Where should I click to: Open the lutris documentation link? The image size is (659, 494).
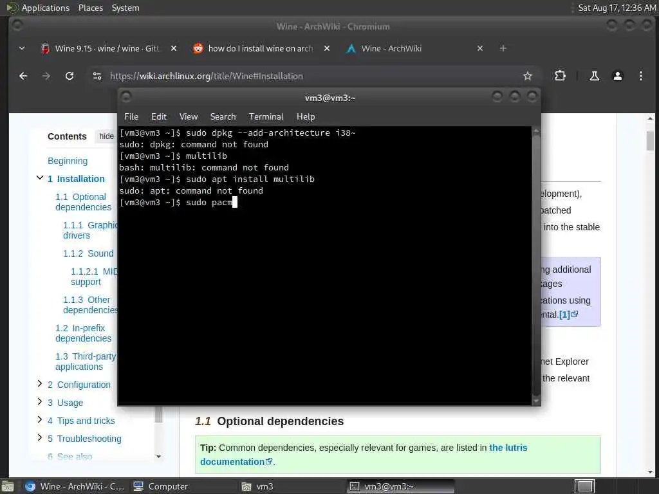[364, 455]
